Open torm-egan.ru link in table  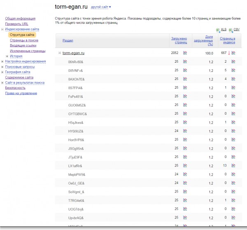(73, 53)
